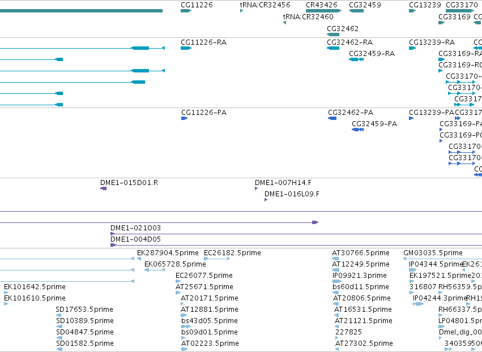Click transcript CG13239-RA label

coord(432,42)
